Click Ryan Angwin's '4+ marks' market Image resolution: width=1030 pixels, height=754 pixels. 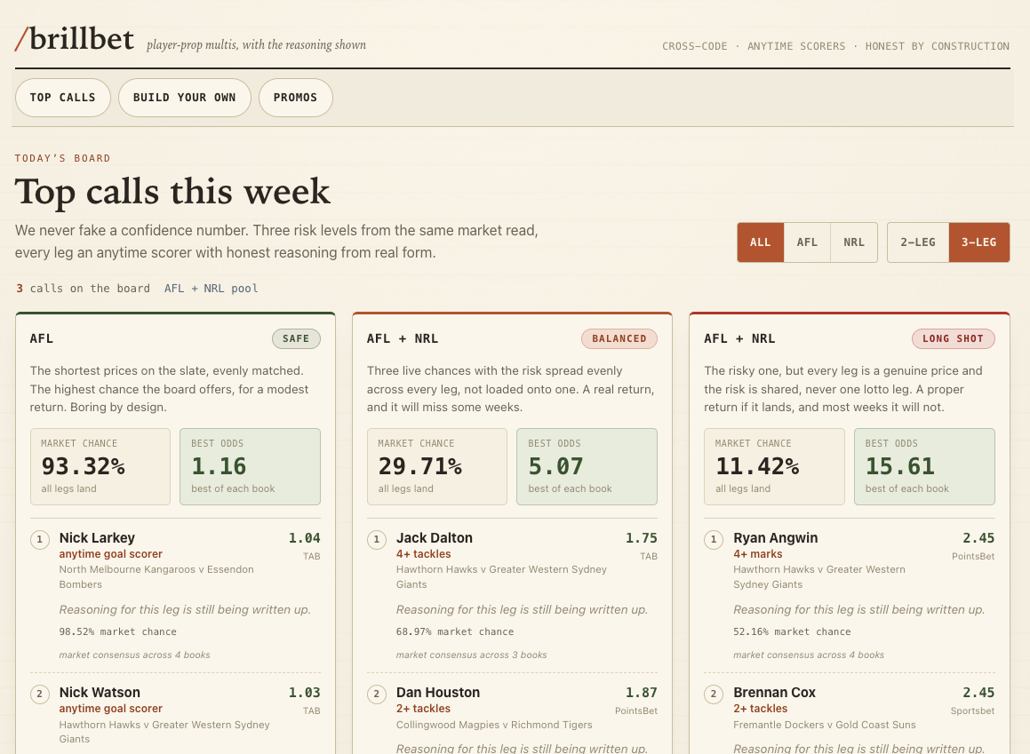point(757,554)
